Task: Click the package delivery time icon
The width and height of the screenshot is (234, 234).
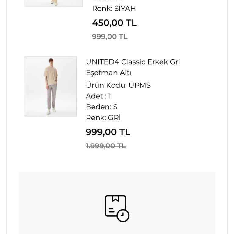Action: [x=117, y=208]
